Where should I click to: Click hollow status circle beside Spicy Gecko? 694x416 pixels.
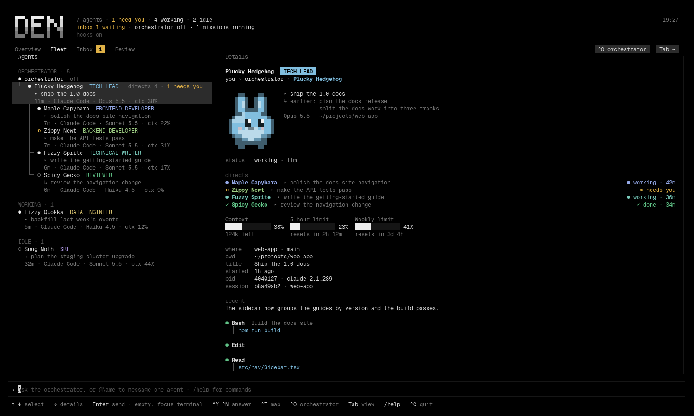click(39, 175)
